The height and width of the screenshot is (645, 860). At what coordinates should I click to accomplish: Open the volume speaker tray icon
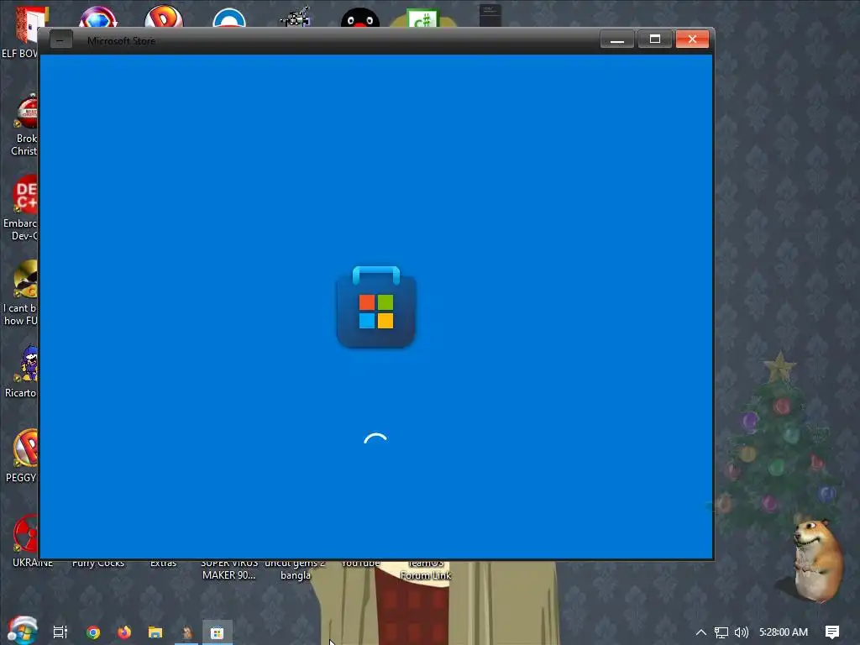point(742,632)
